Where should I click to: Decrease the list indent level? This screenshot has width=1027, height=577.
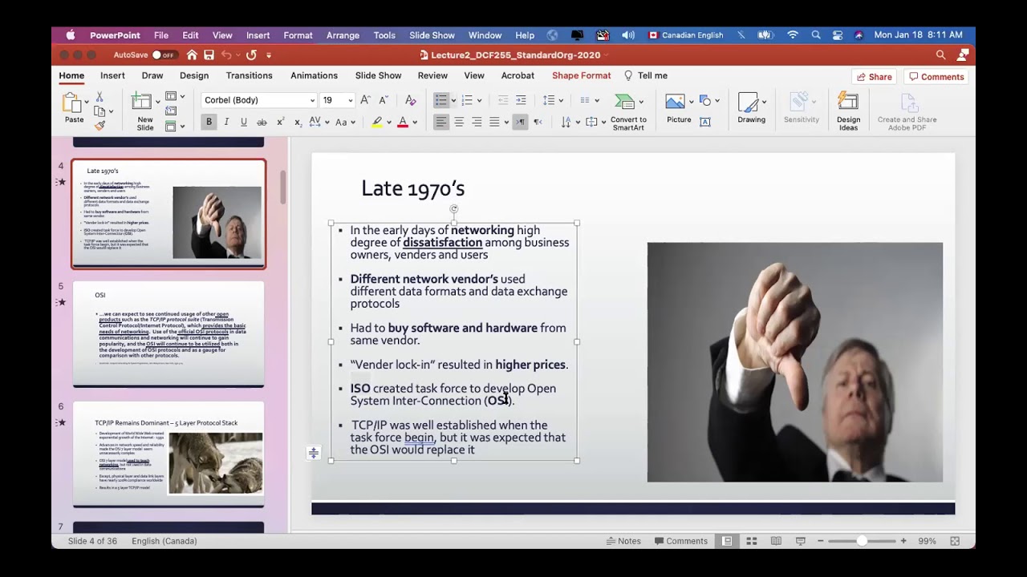(503, 100)
